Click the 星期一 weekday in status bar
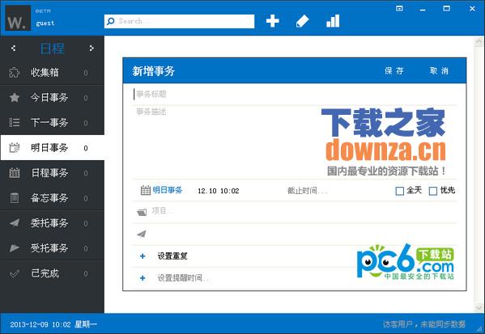This screenshot has width=485, height=334. click(86, 324)
